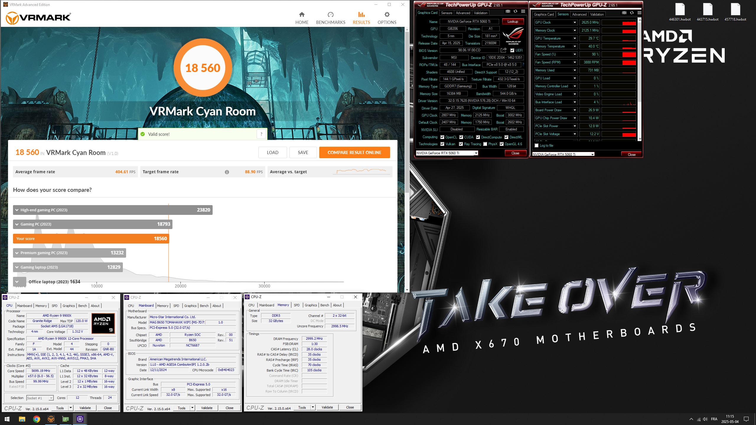Toggle UEFI checkbox in GPU-Z

coord(512,50)
